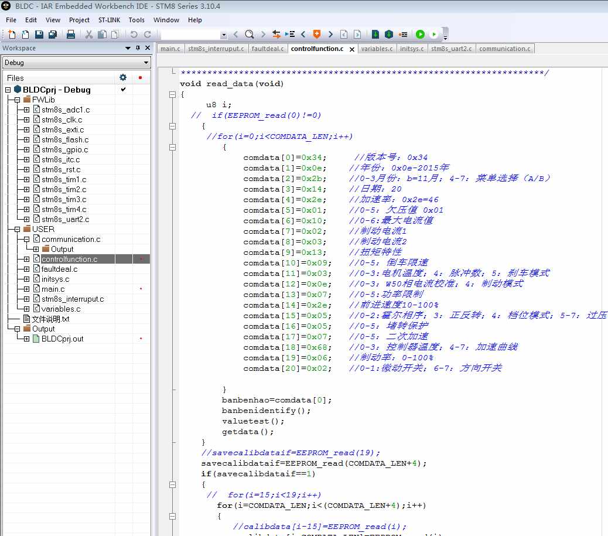Go to next bookmark arrow
This screenshot has width=608, height=536.
coord(330,35)
